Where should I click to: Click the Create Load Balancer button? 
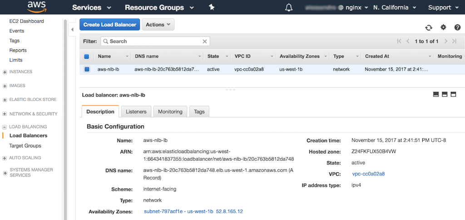click(x=109, y=25)
